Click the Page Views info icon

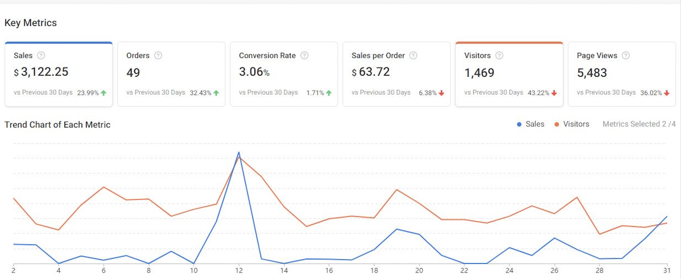click(625, 56)
